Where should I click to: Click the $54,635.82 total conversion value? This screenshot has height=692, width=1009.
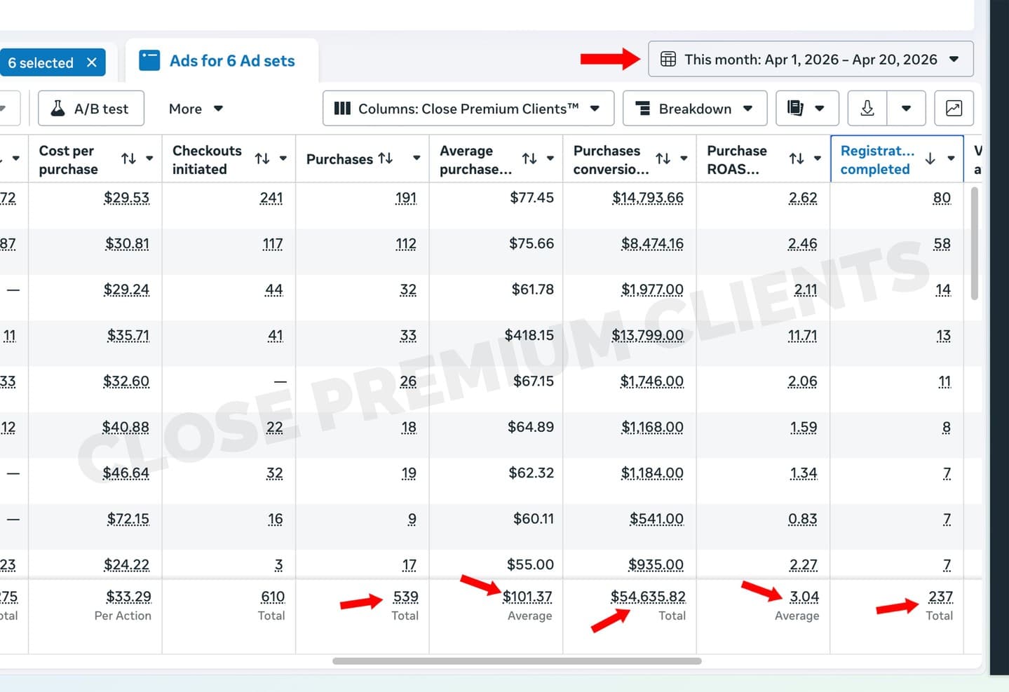click(x=648, y=597)
